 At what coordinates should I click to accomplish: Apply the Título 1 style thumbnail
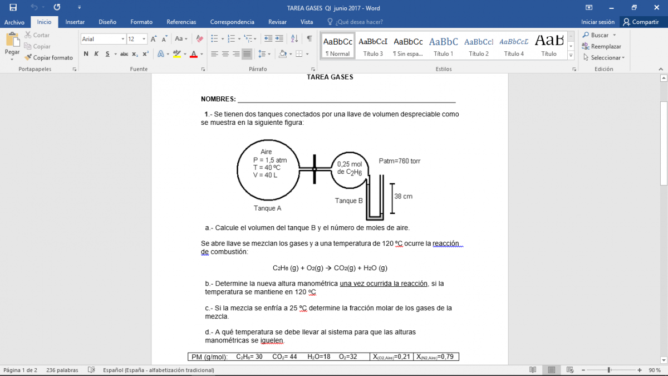pyautogui.click(x=443, y=46)
